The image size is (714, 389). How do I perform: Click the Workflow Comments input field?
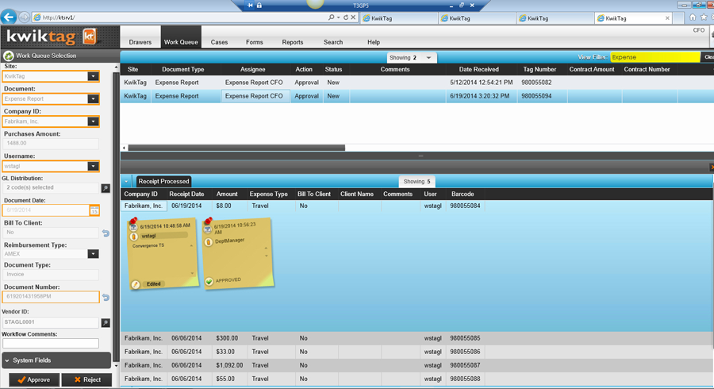[x=51, y=344]
